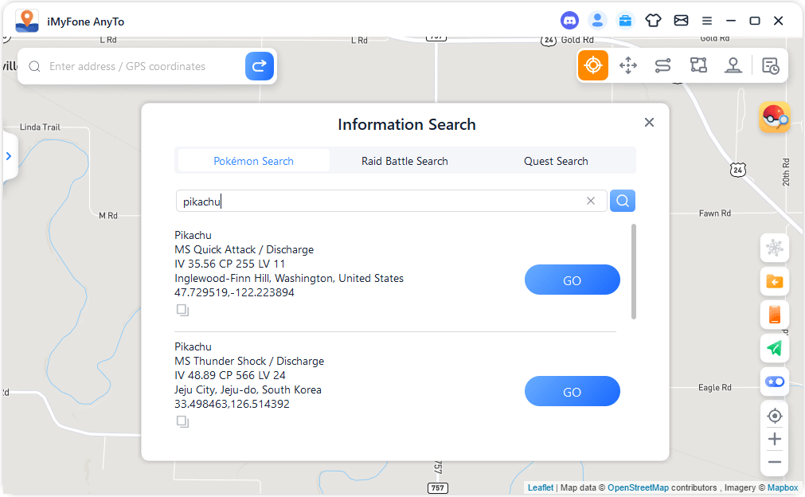Click the blue toolbox icon
Image resolution: width=805 pixels, height=497 pixels.
(x=625, y=21)
